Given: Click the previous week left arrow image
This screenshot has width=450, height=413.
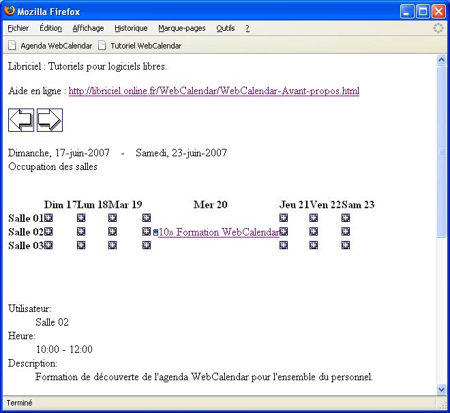Looking at the screenshot, I should pyautogui.click(x=21, y=120).
